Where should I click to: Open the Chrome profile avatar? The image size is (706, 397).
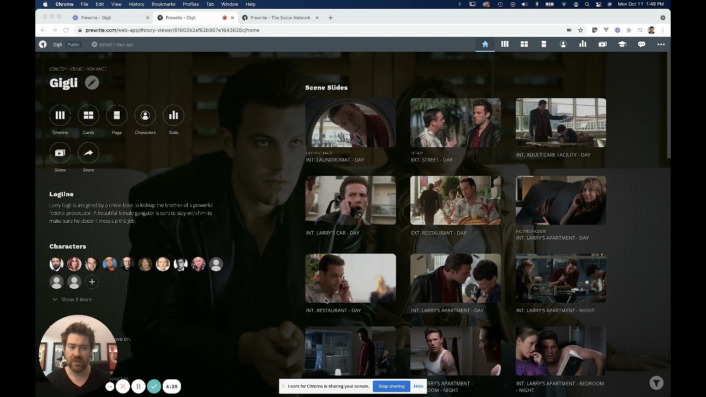651,30
